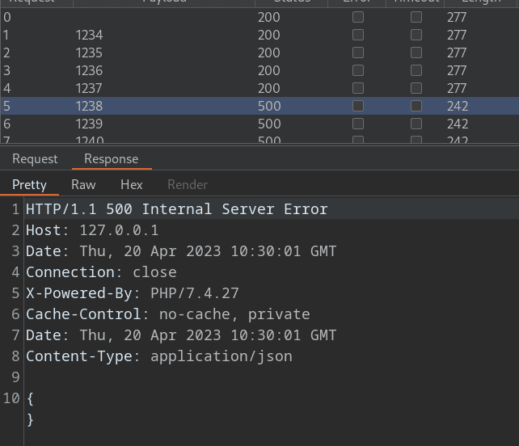The image size is (519, 446).
Task: Toggle Timeout checkbox for payload 1234
Action: pos(416,35)
